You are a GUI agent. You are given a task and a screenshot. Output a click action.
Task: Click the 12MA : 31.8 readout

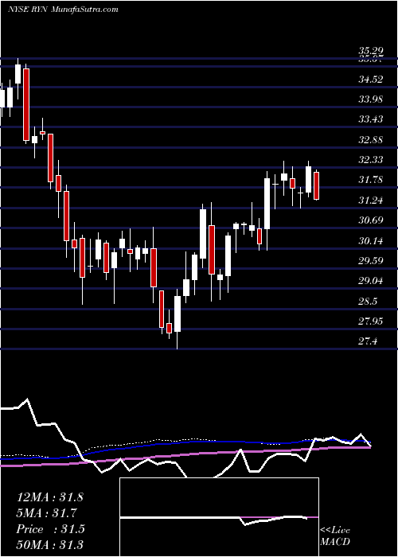tap(50, 497)
